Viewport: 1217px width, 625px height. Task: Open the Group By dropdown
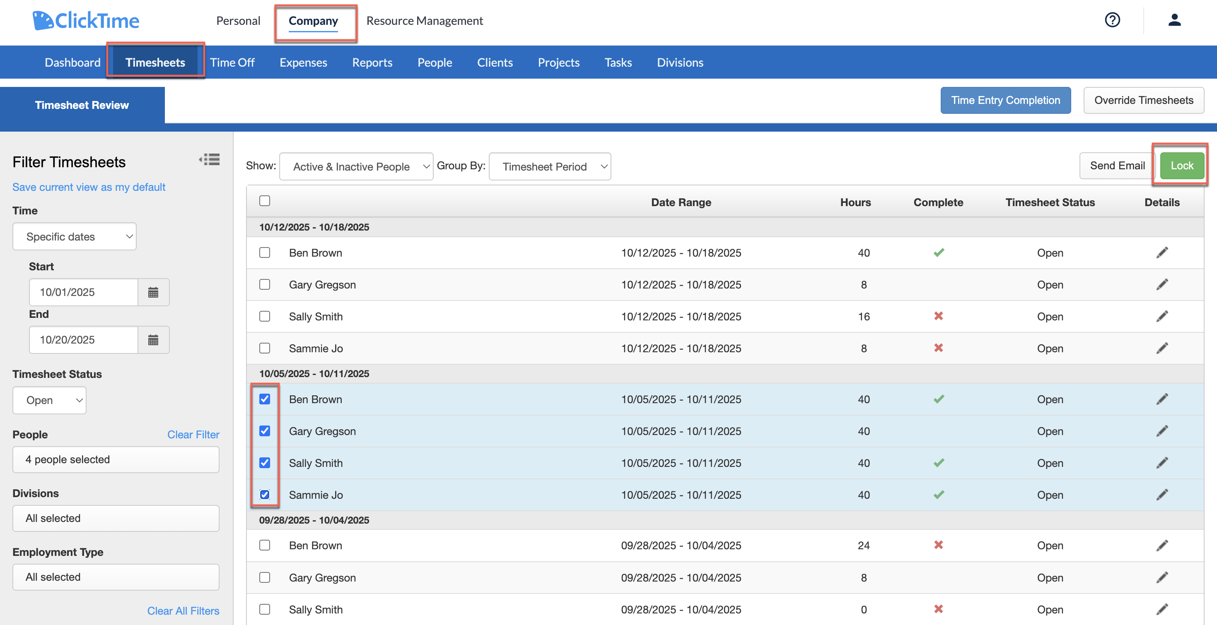click(549, 166)
